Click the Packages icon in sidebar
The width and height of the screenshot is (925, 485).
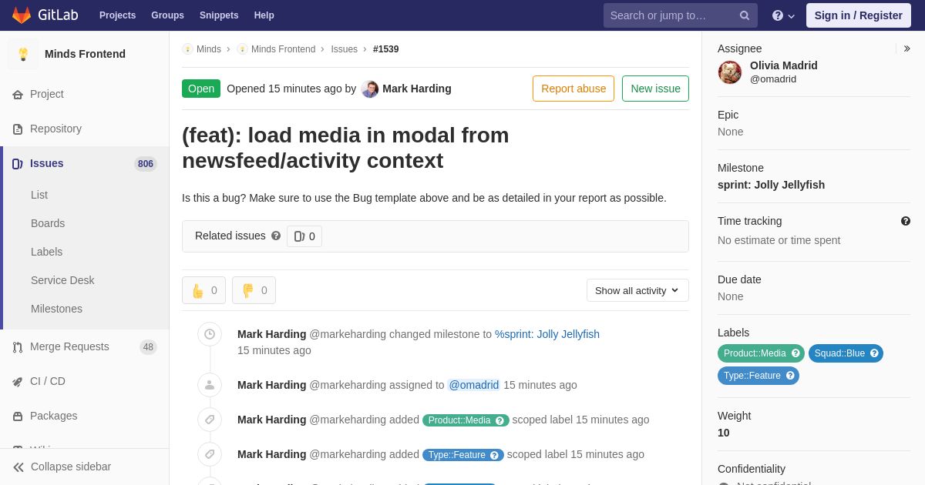click(x=18, y=416)
